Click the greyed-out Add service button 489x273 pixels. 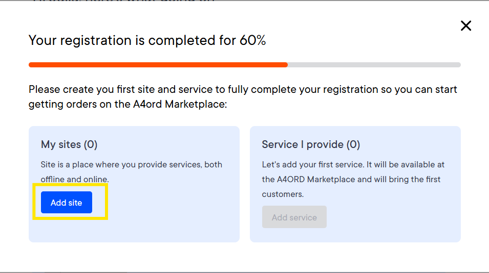294,217
